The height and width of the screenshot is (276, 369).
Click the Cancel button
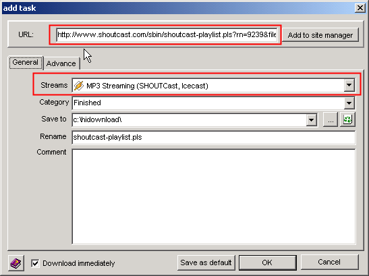point(329,262)
